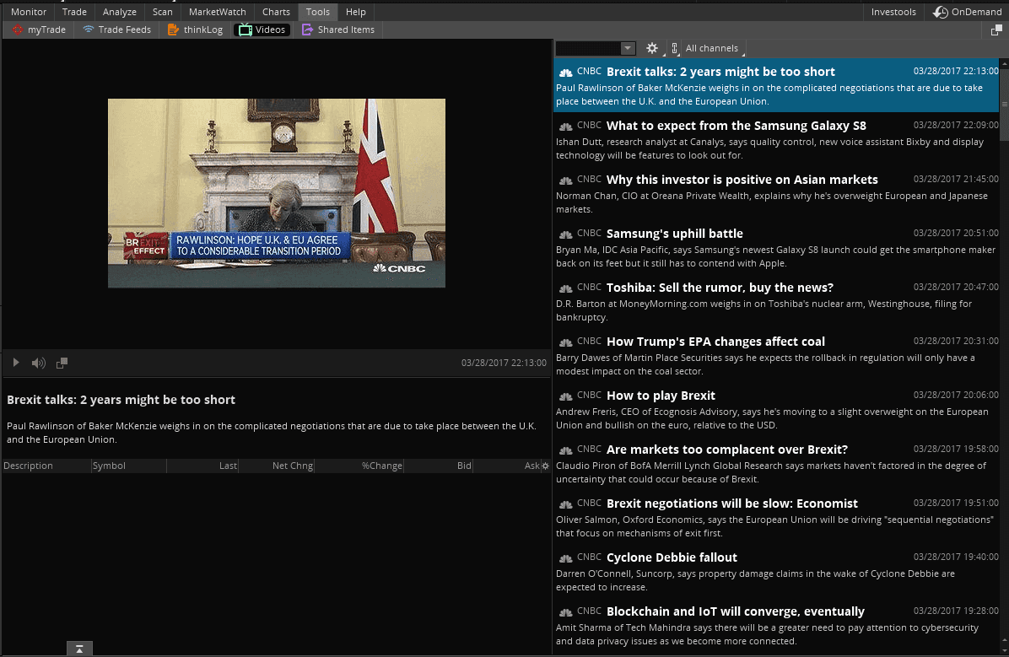Viewport: 1009px width, 657px height.
Task: Open 'Are markets too complacent over Brexit?'
Action: coord(777,463)
